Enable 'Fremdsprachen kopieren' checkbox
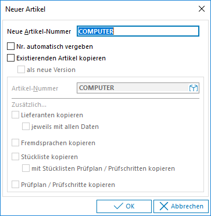211x216 pixels. [x=15, y=143]
